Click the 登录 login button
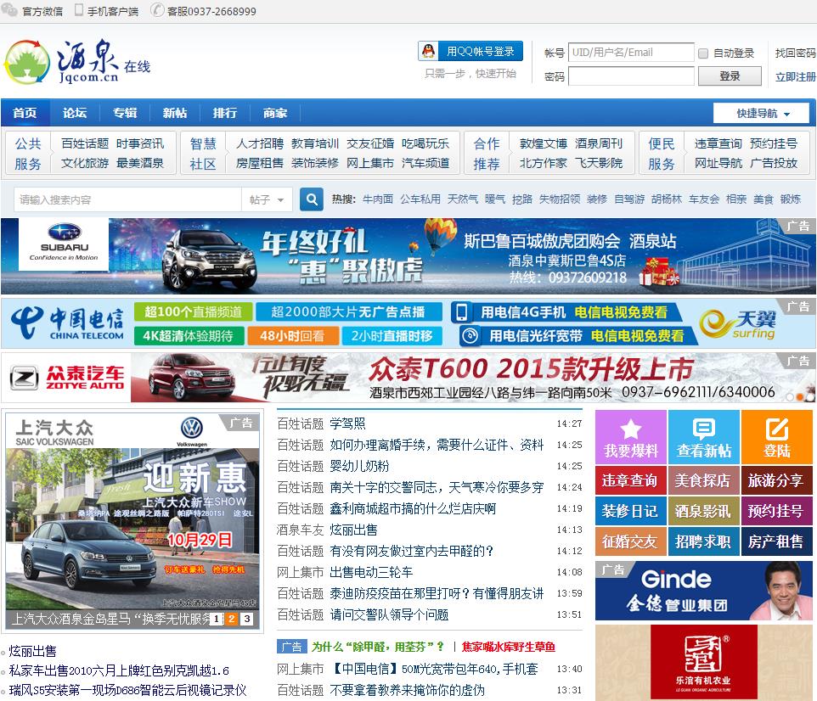 [x=730, y=76]
